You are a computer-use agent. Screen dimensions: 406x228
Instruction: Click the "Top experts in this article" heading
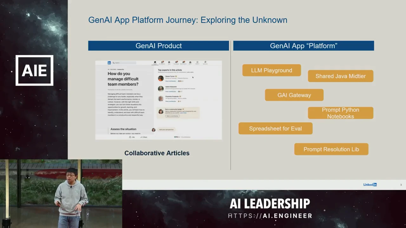[x=170, y=70]
